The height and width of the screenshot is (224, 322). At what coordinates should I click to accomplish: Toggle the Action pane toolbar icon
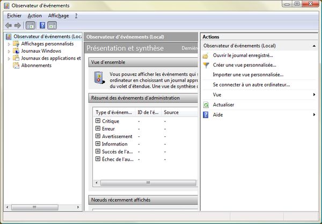(x=52, y=25)
